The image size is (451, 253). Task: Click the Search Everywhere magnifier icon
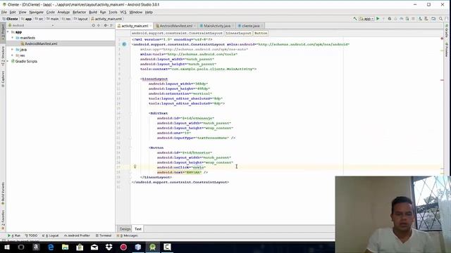click(440, 19)
